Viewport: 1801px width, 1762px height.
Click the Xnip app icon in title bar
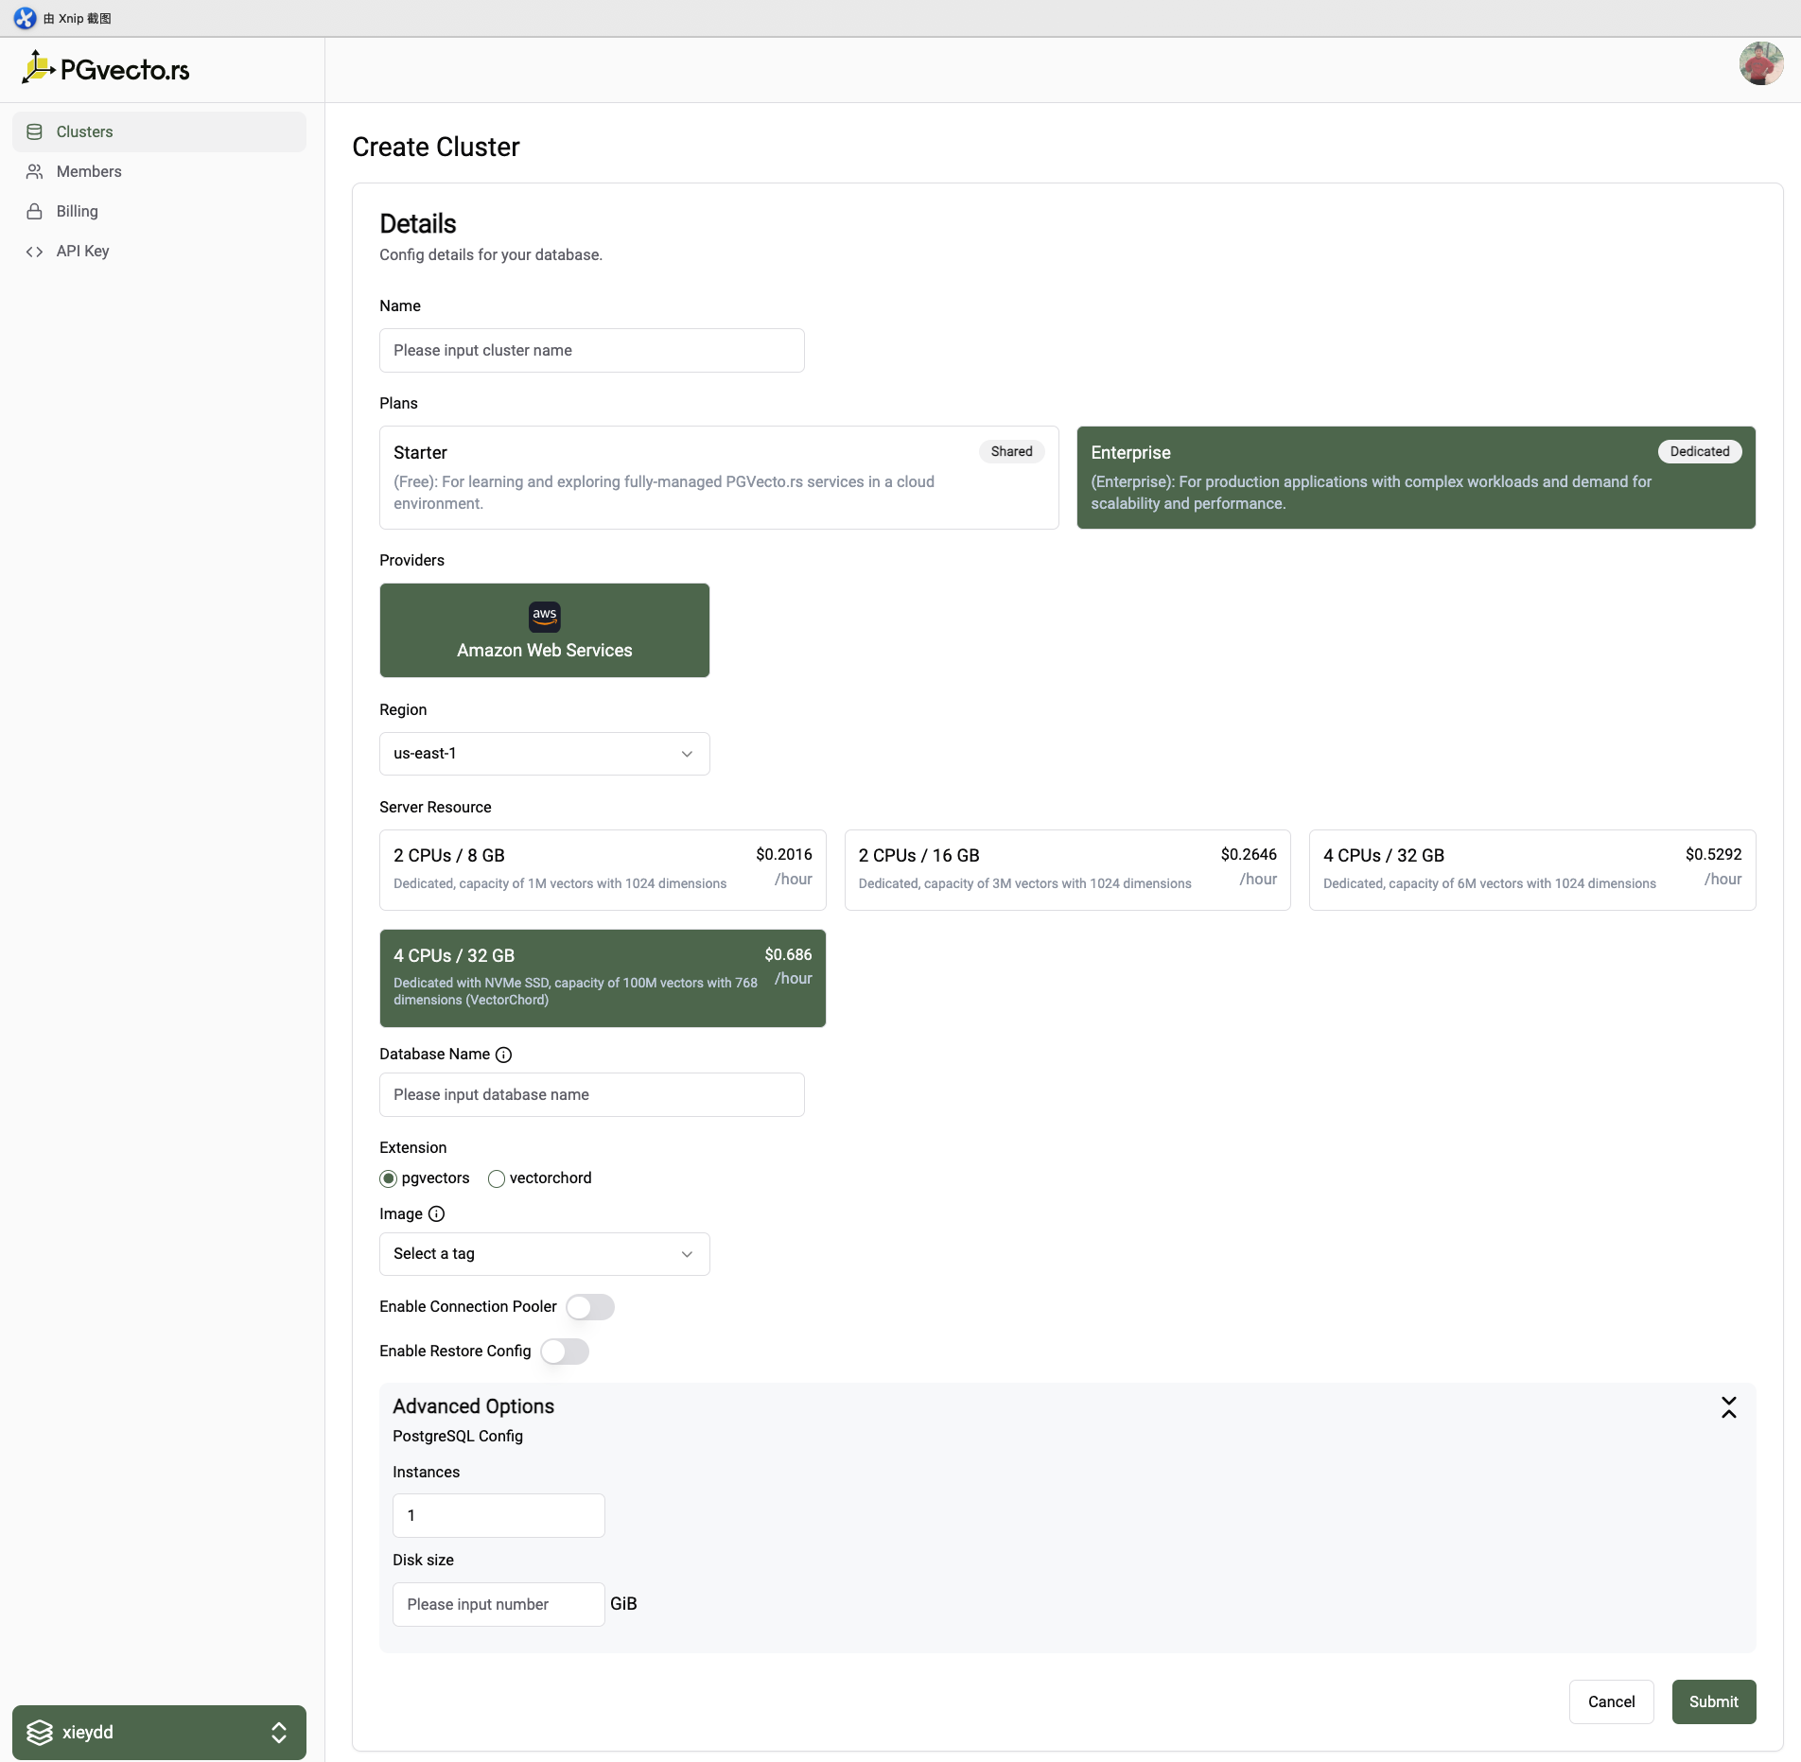[x=25, y=18]
